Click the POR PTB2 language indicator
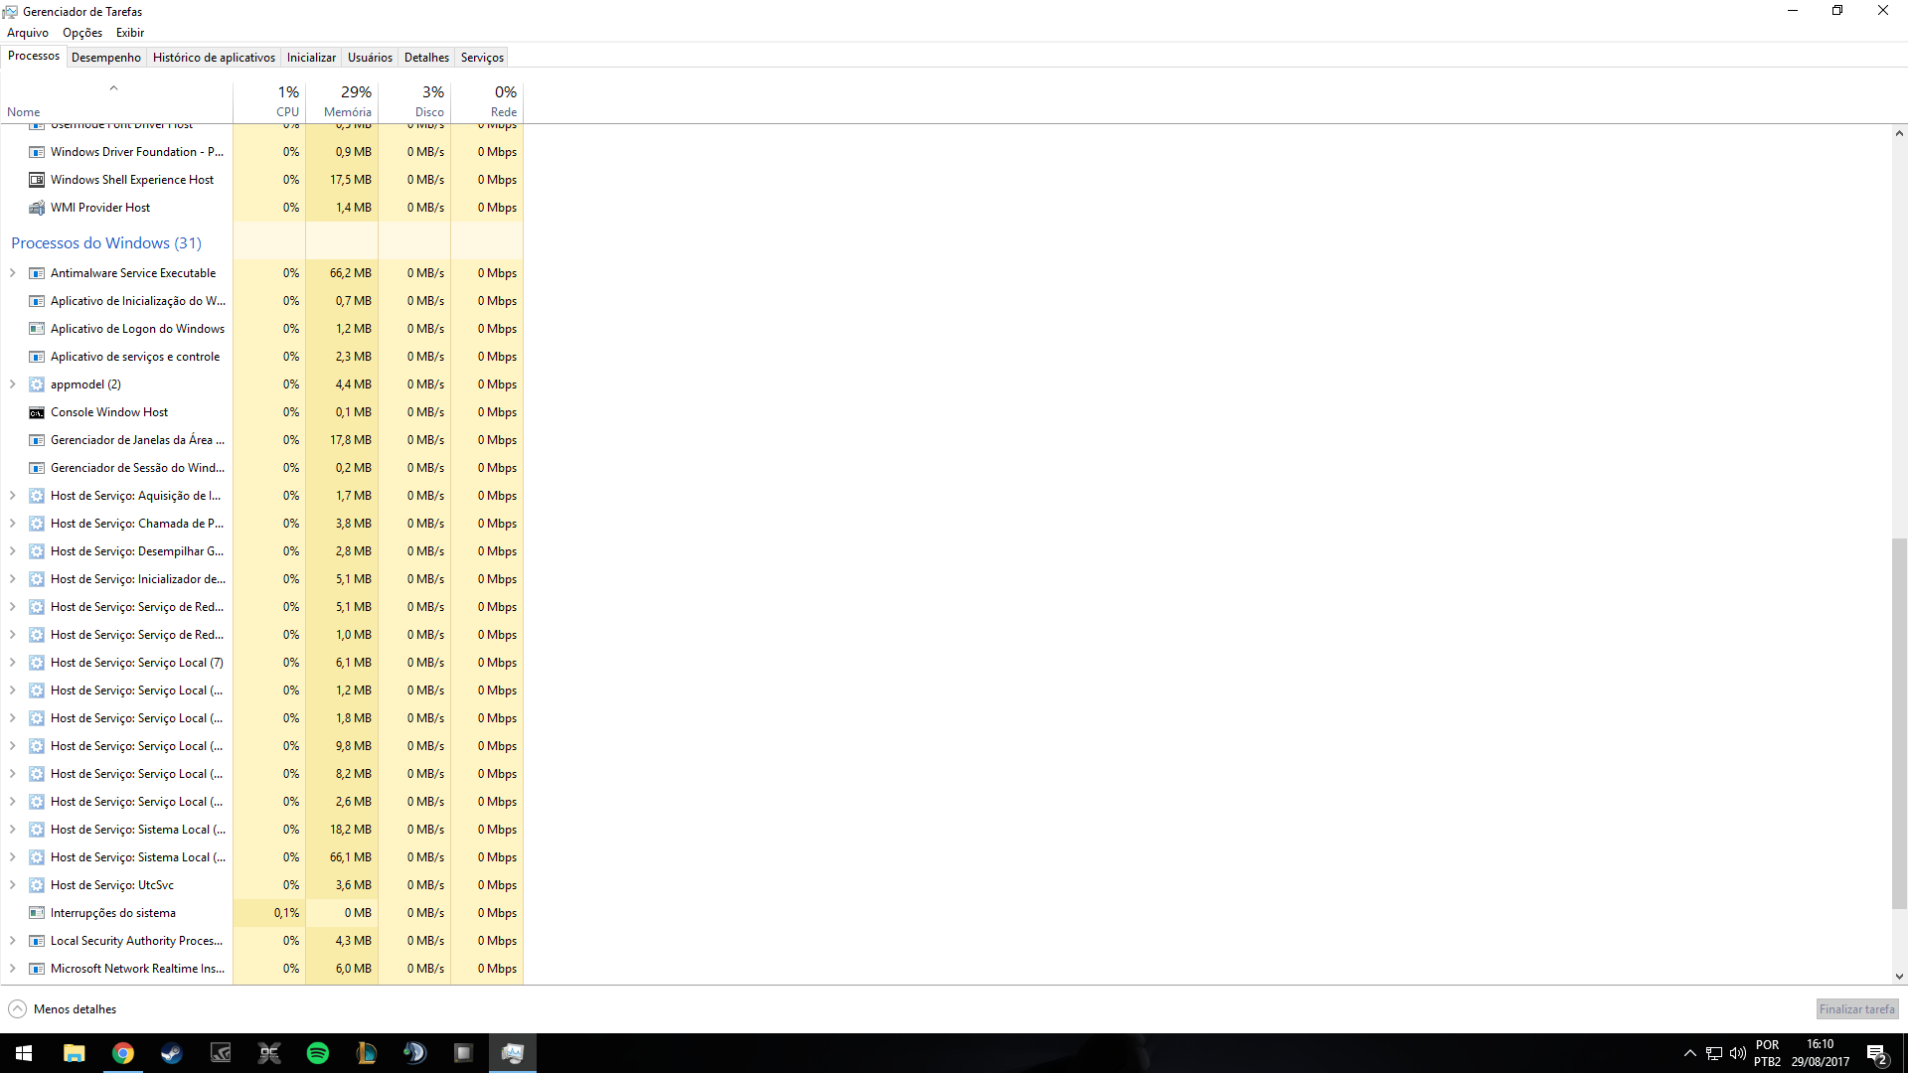Image resolution: width=1908 pixels, height=1073 pixels. (x=1767, y=1053)
